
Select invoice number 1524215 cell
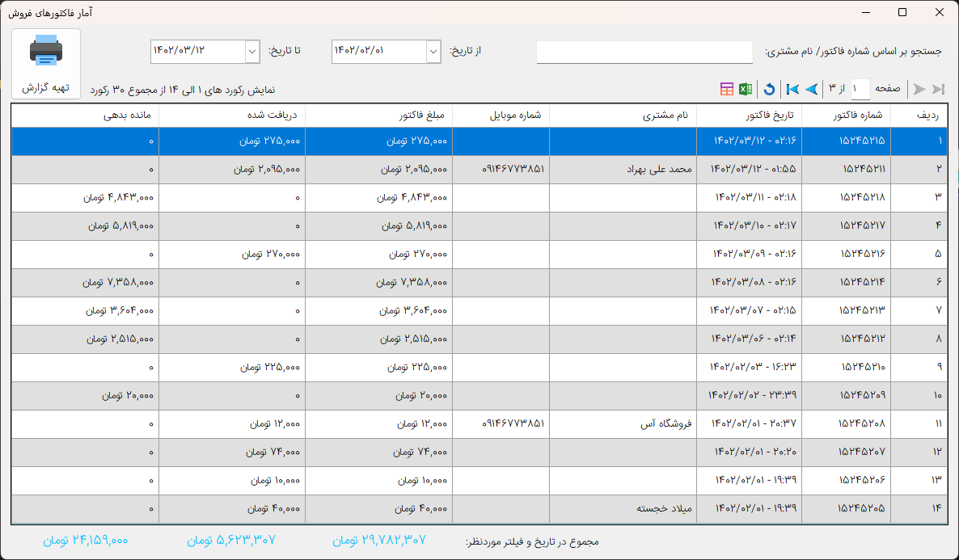(847, 141)
